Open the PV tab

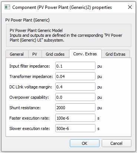click(35, 54)
